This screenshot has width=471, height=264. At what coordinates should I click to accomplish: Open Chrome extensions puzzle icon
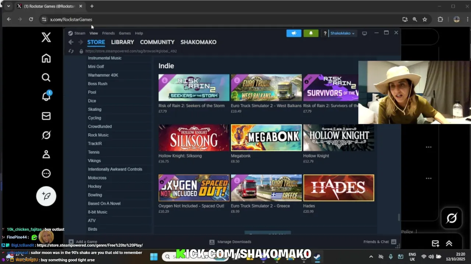(x=440, y=19)
